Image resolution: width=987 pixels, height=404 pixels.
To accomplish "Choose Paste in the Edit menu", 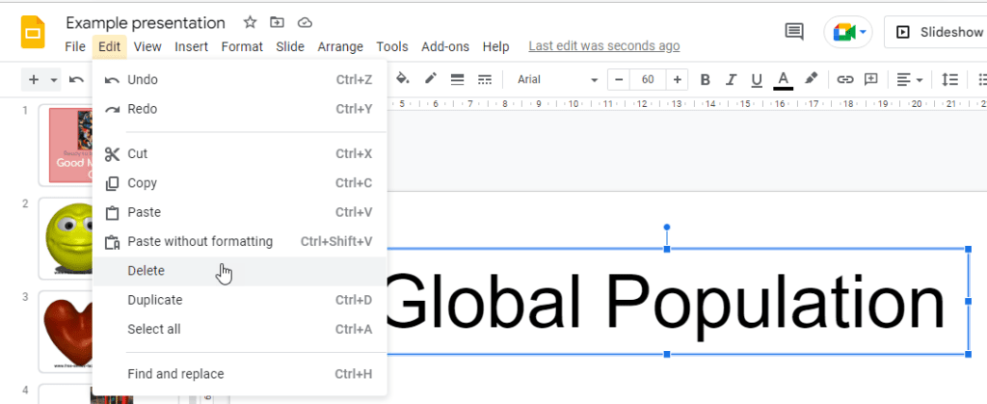I will 240,212.
